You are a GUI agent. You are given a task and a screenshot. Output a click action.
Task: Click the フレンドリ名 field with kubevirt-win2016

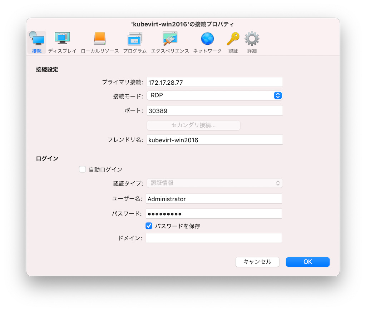214,139
